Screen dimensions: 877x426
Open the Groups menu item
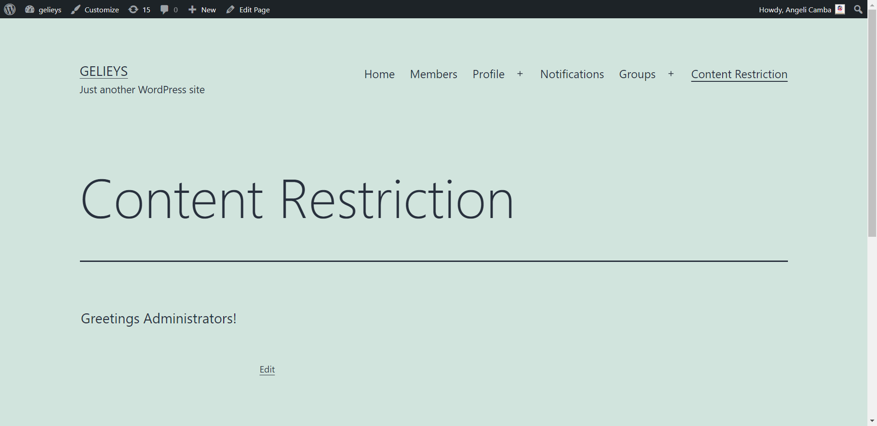pos(637,74)
